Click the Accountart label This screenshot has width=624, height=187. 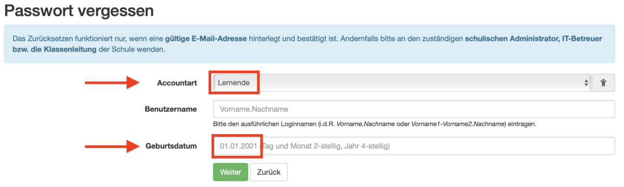click(x=177, y=83)
